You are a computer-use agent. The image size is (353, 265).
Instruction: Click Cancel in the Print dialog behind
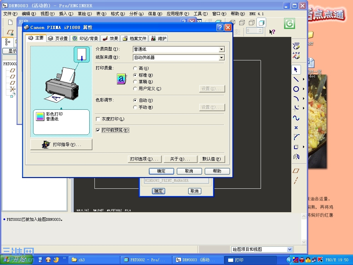[x=194, y=191]
